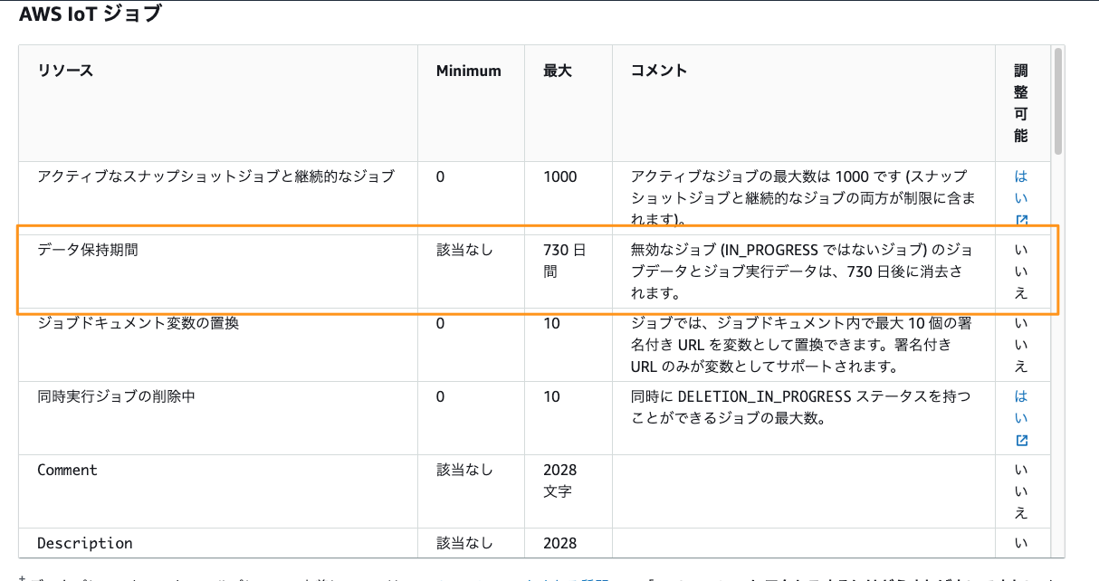The width and height of the screenshot is (1099, 581).
Task: Select the AWS IoT ジョブ heading
Action: click(91, 14)
